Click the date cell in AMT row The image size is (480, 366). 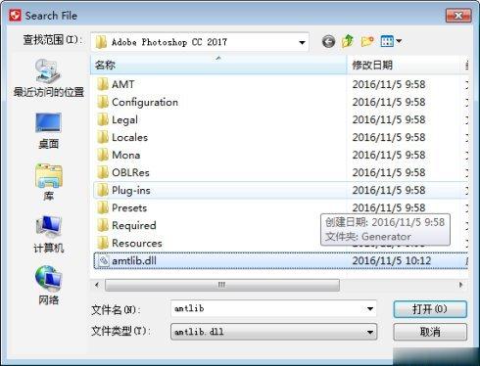(389, 84)
